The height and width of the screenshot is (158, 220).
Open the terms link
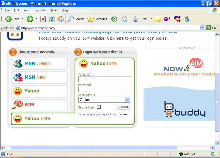click(123, 114)
